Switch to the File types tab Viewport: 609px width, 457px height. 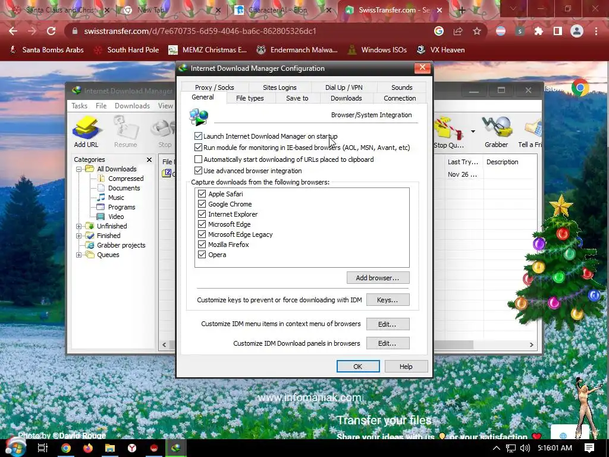(x=250, y=98)
